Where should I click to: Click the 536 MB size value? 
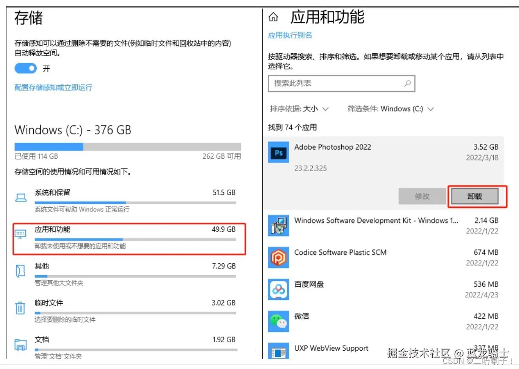click(486, 284)
